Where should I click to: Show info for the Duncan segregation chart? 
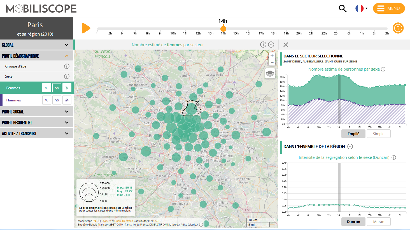click(394, 157)
